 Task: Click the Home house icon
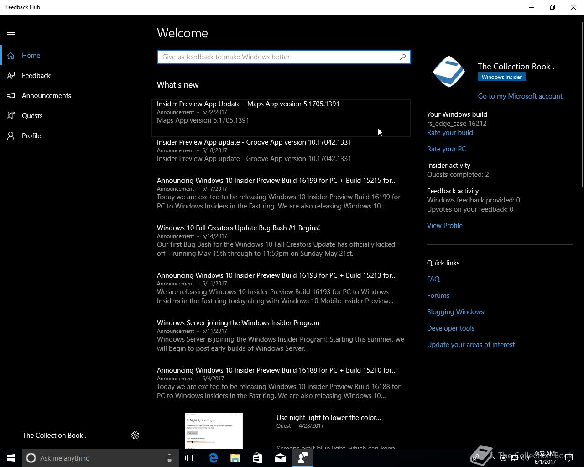(11, 56)
